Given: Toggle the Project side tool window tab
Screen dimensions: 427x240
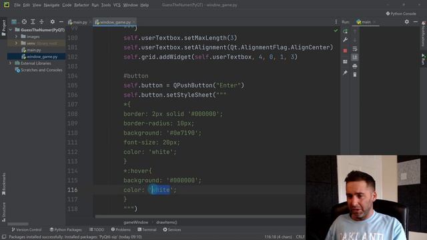Looking at the screenshot, I should (3, 28).
